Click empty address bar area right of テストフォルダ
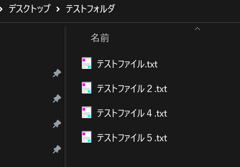 tap(176, 9)
